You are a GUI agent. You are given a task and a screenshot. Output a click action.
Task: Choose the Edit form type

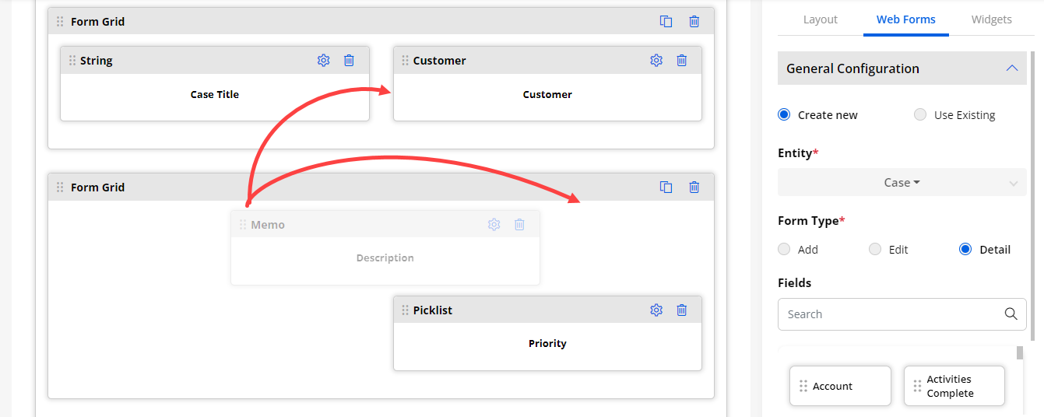click(x=875, y=250)
